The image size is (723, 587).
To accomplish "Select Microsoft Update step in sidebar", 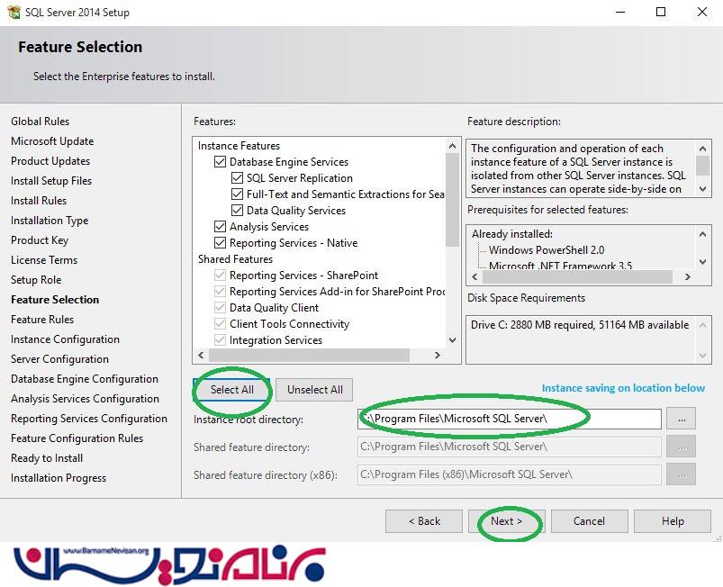I will tap(52, 141).
